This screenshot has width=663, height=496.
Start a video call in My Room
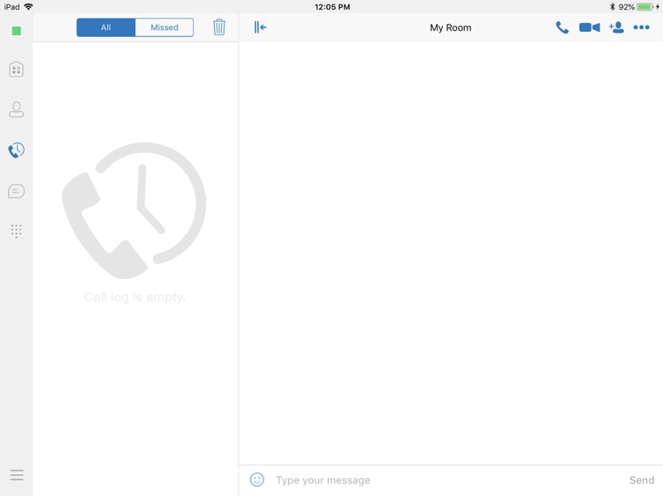590,27
